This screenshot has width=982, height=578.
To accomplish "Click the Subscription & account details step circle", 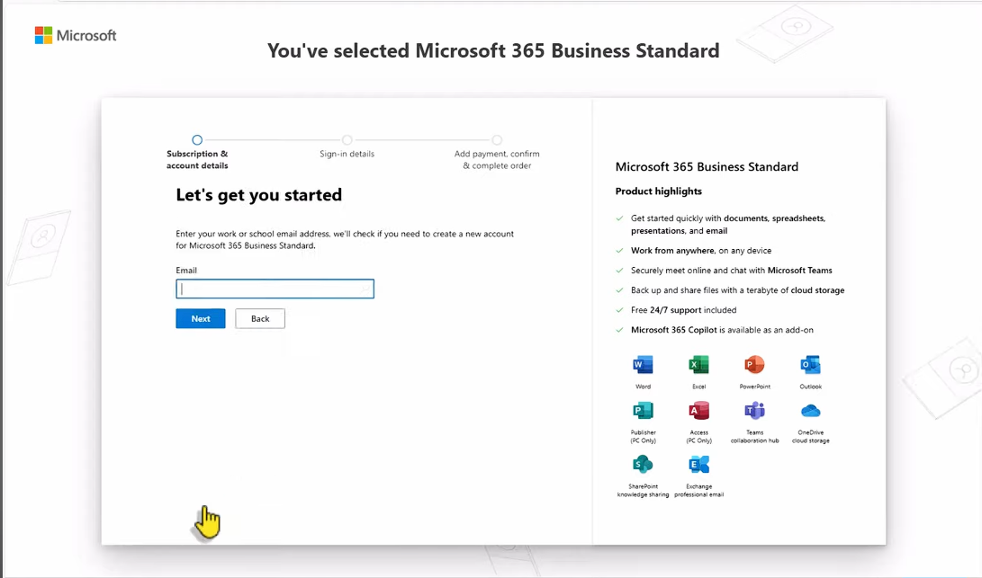I will point(197,140).
